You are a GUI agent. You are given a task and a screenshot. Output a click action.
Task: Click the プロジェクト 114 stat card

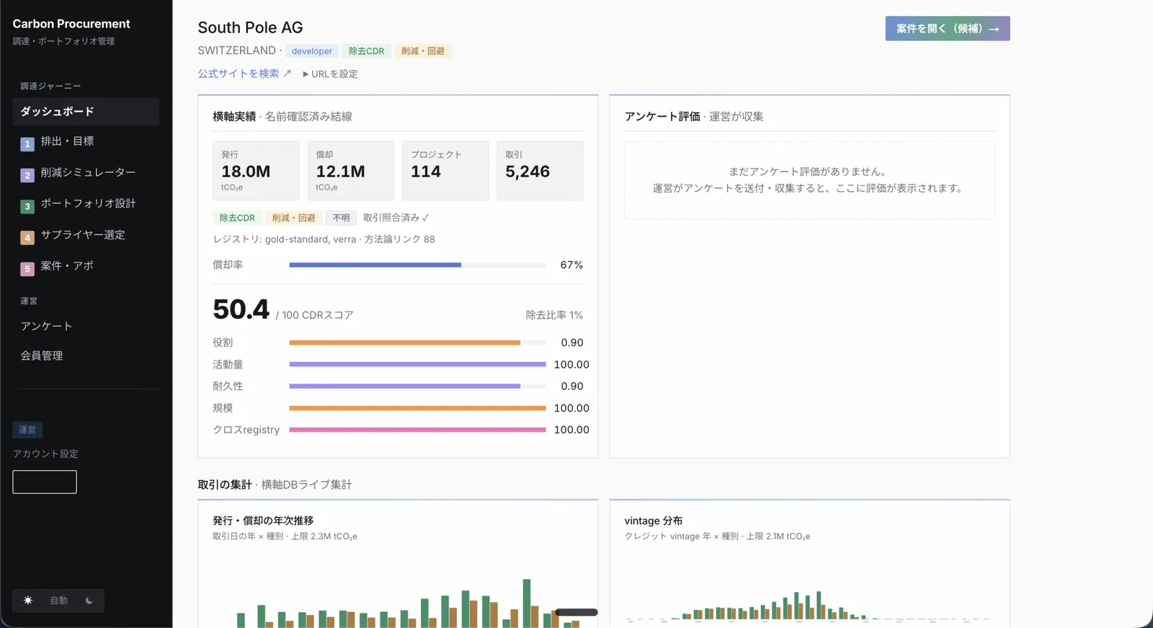tap(445, 171)
